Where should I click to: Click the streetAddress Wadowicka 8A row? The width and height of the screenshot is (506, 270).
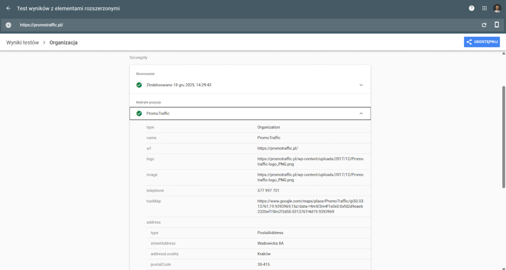(270, 243)
